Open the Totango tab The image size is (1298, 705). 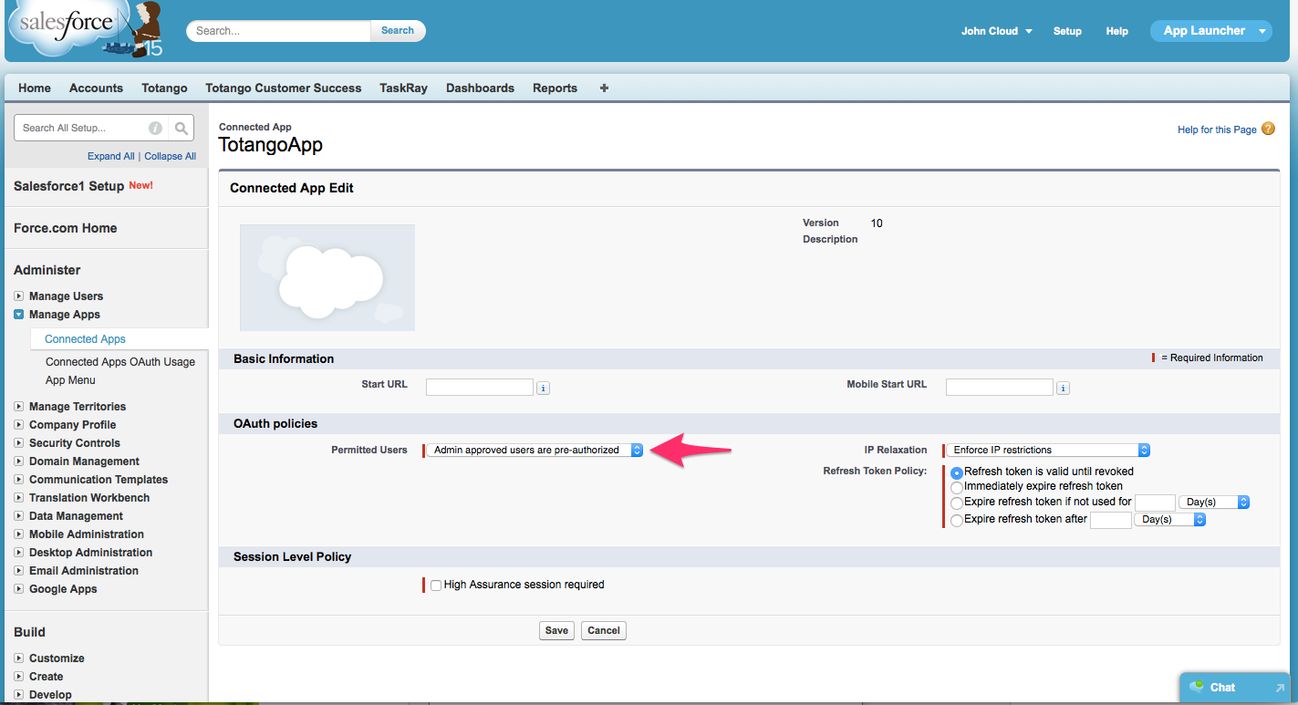[164, 88]
